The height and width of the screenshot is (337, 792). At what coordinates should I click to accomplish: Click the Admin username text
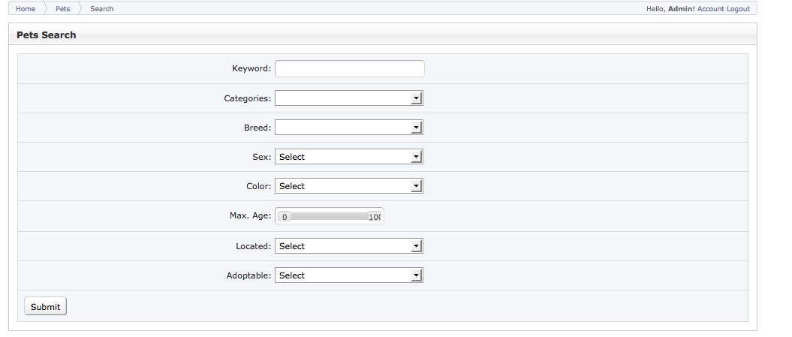681,9
